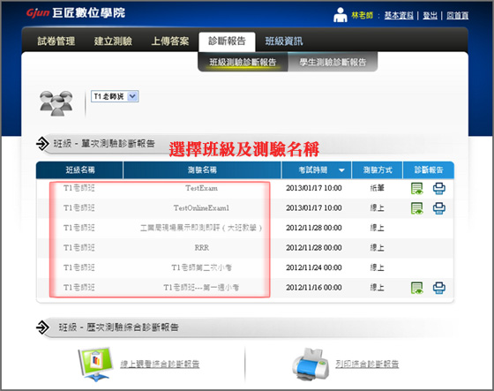494x391 pixels.
Task: Click the printer icon for comprehensive report
Action: pyautogui.click(x=311, y=365)
